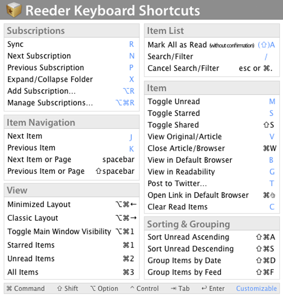Click the Sorting & Grouping section header

click(x=188, y=225)
